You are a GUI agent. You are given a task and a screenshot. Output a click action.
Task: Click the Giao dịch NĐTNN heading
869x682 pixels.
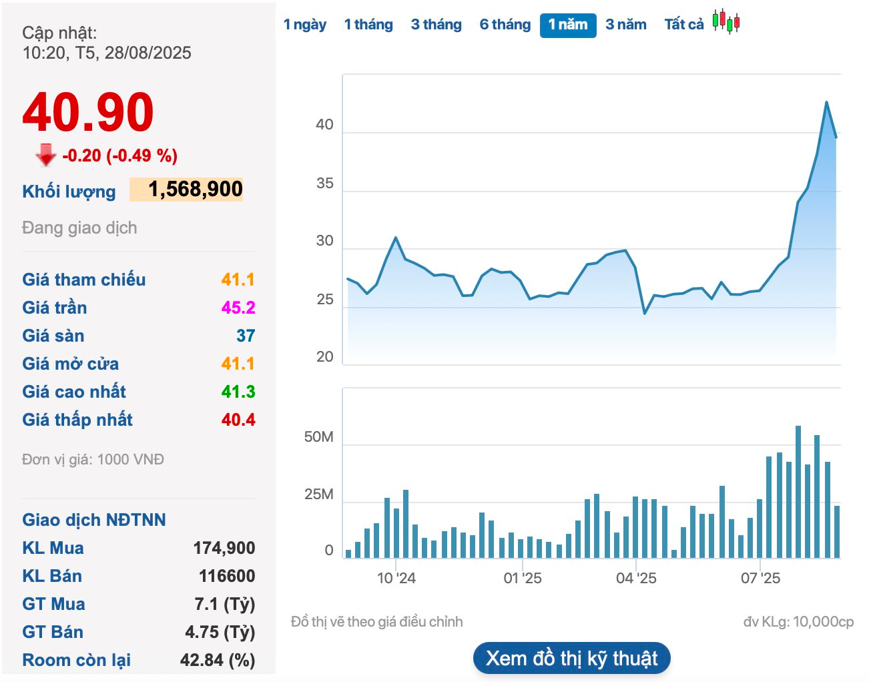[94, 520]
